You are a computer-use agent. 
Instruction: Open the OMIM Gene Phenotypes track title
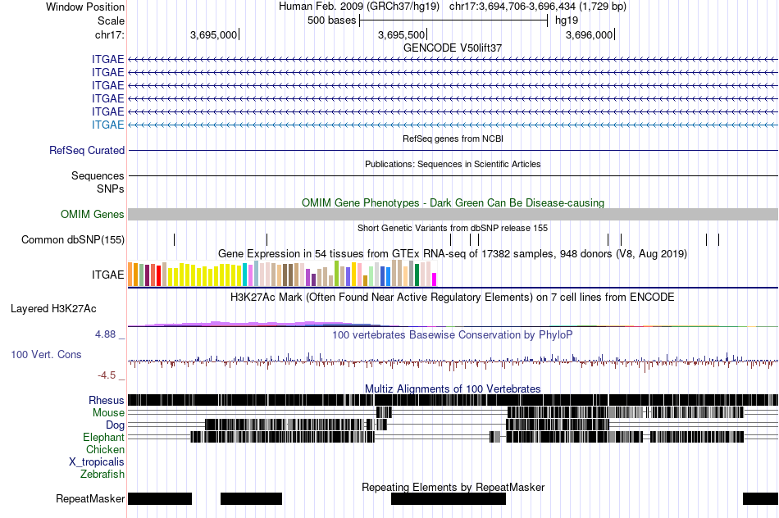(453, 202)
